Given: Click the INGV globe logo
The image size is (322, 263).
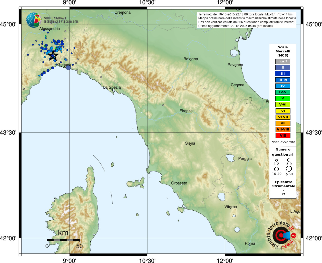Looking at the screenshot, I should point(34,20).
